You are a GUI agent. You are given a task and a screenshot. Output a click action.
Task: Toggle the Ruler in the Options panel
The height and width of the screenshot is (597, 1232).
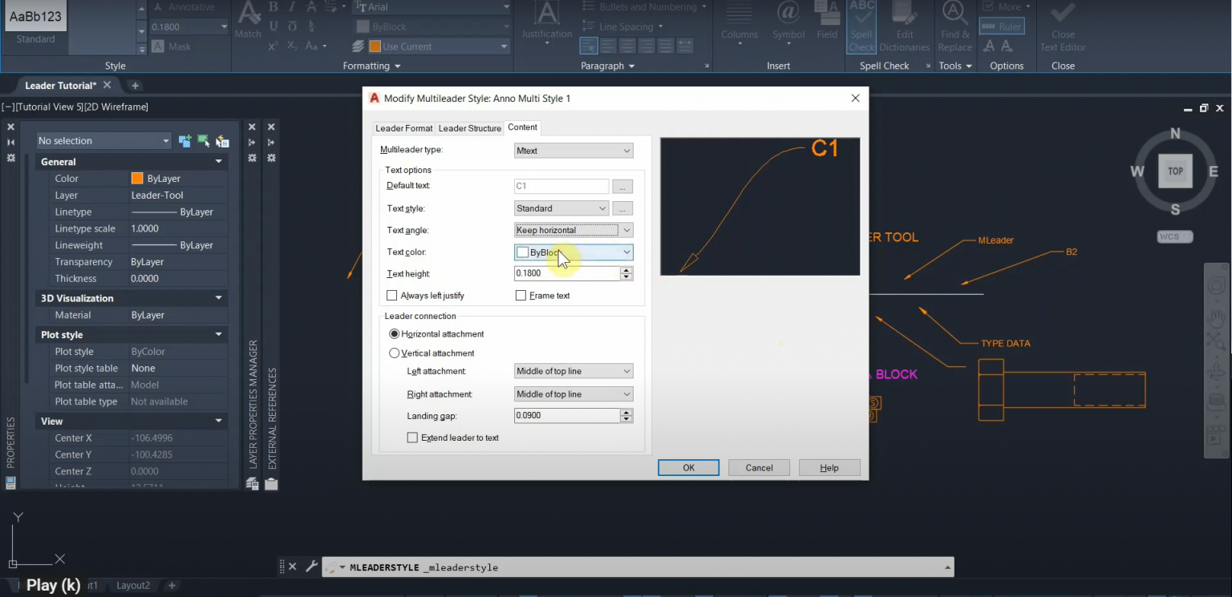point(1001,26)
